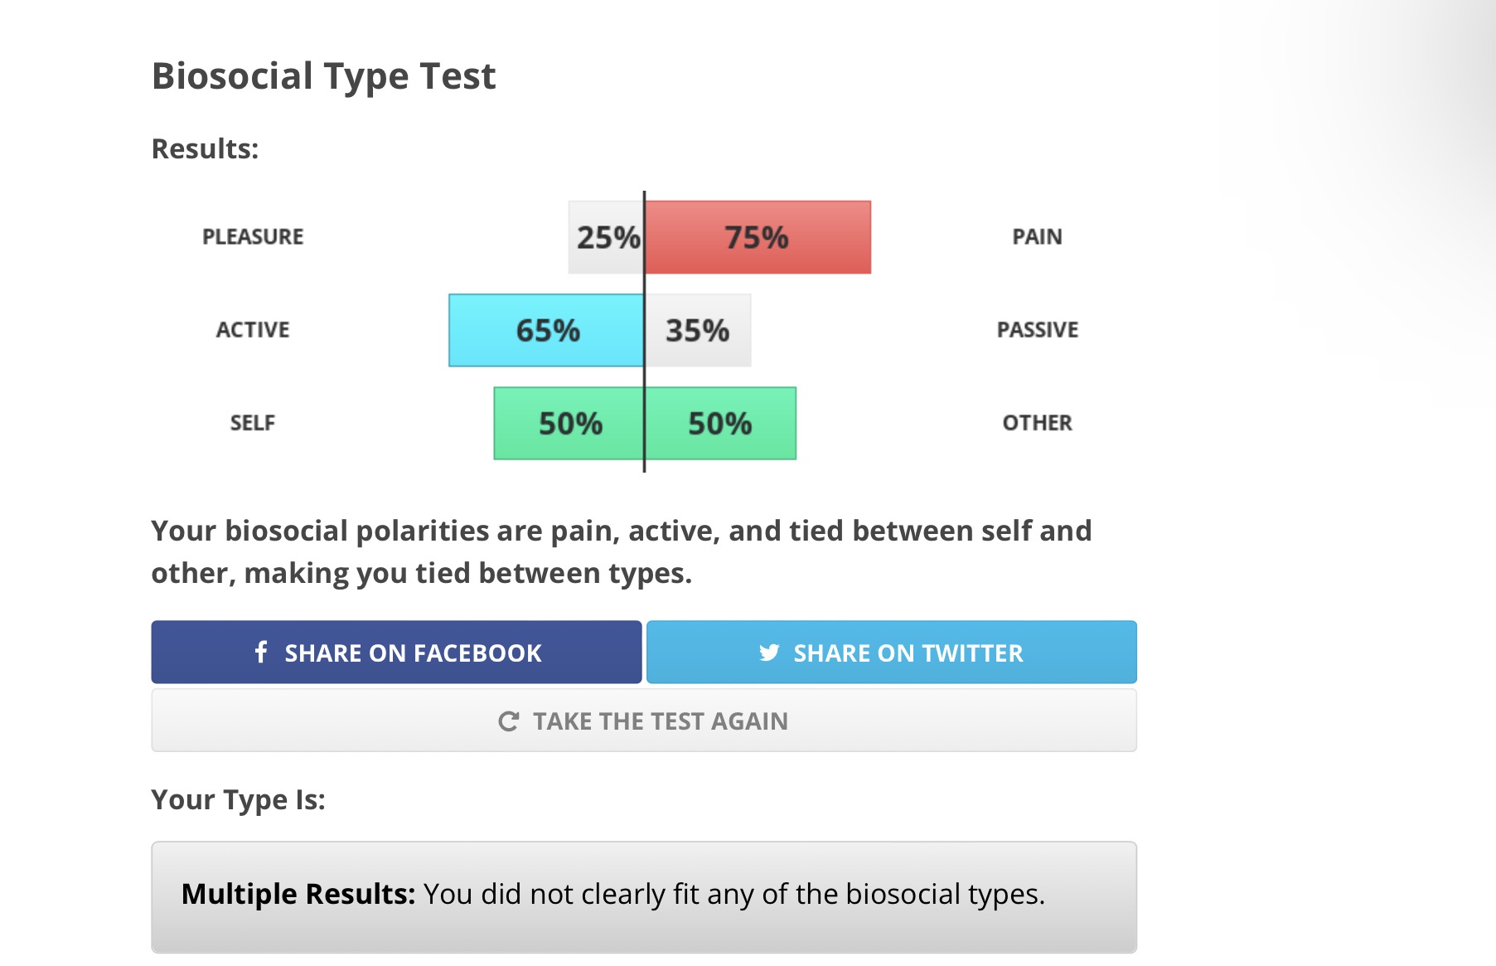Select the ACTIVE label text
Viewport: 1496px width, 966px height.
(253, 330)
